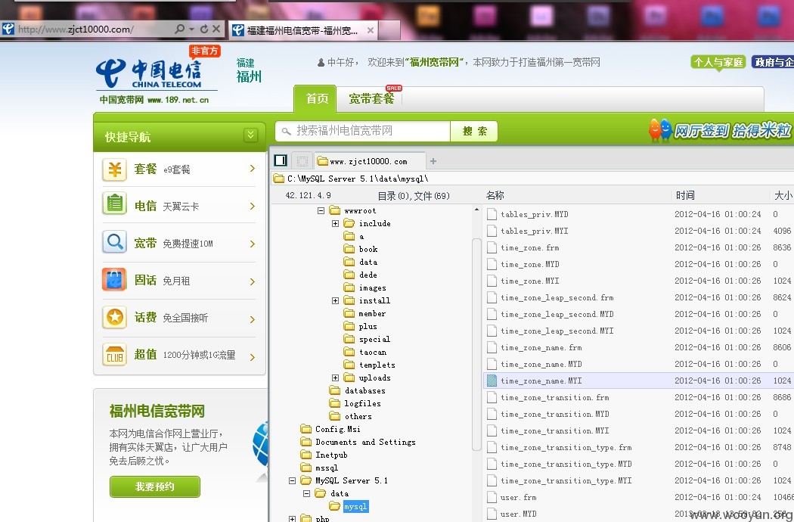Screen dimensions: 794x522
Task: Click the address bar search magnifier icon
Action: pyautogui.click(x=179, y=29)
